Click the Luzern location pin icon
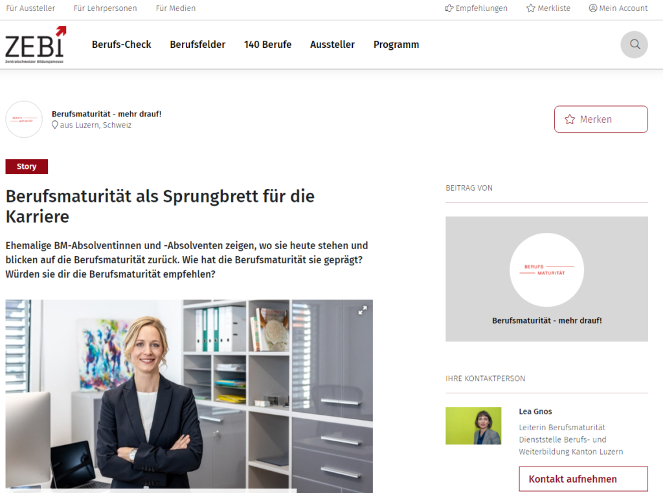Viewport: 663px width, 493px height. click(x=54, y=125)
